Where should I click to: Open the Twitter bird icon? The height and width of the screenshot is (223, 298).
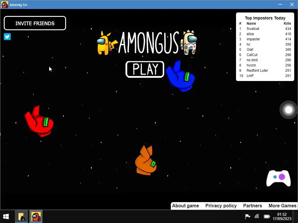7,37
